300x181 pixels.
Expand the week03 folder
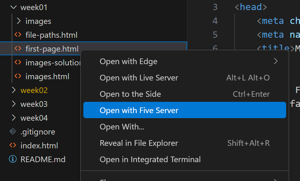pos(13,104)
